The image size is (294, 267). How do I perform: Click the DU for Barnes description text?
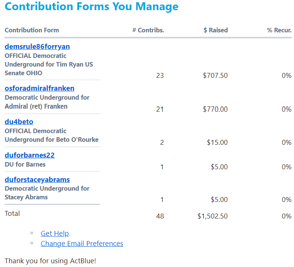25,164
